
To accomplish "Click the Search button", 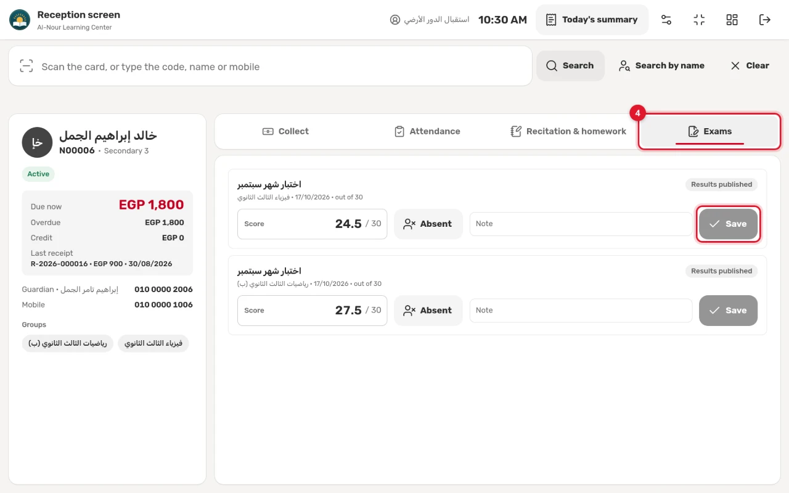I will (x=570, y=65).
